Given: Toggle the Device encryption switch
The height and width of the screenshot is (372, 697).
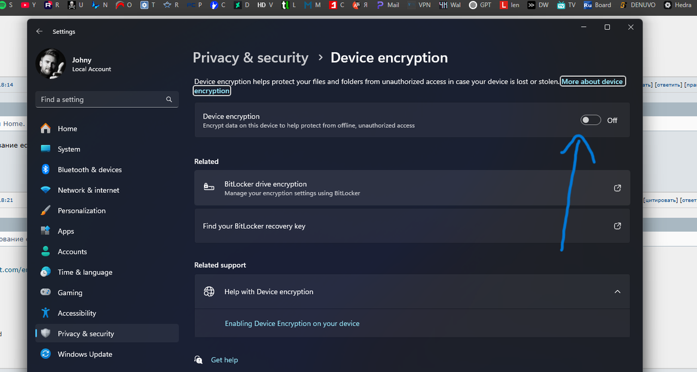Looking at the screenshot, I should pos(591,120).
